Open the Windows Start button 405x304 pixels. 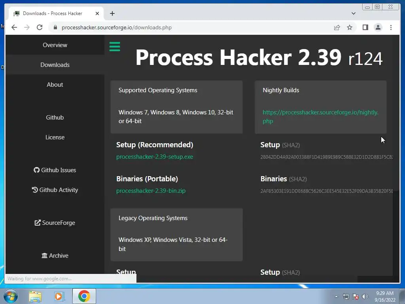pyautogui.click(x=11, y=296)
